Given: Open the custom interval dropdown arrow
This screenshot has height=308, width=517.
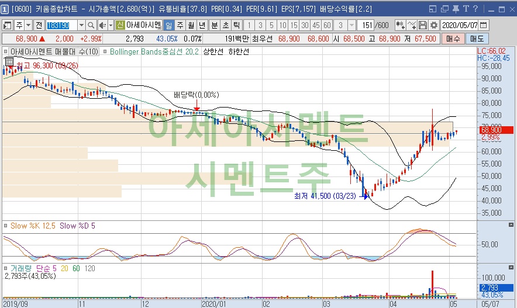Looking at the screenshot, I should click(x=352, y=25).
